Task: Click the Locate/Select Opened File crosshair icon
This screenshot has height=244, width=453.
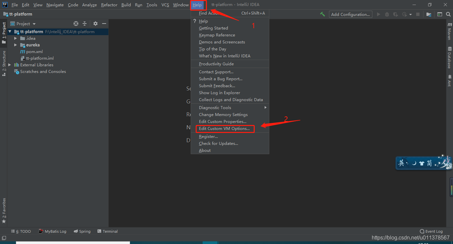Action: click(x=76, y=24)
